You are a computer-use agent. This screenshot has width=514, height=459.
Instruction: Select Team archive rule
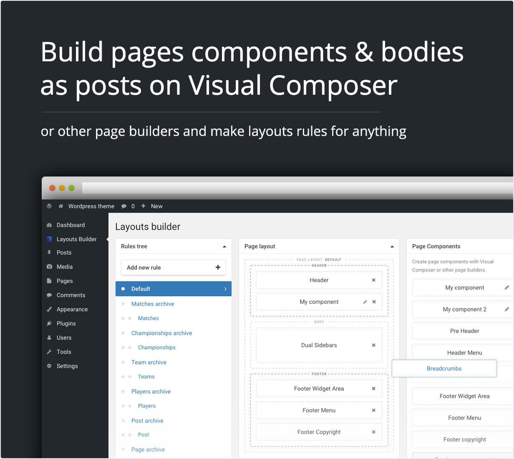click(149, 362)
